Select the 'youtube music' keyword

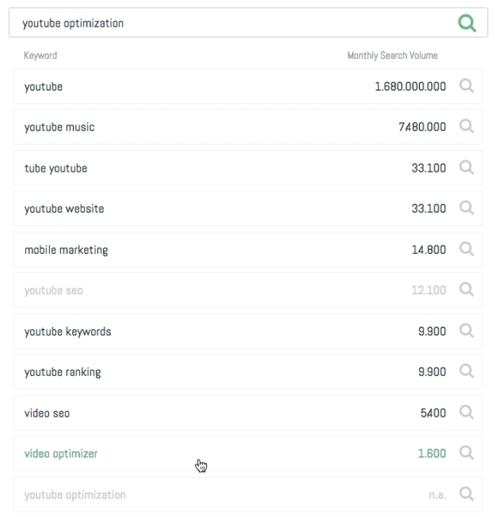[x=60, y=127]
